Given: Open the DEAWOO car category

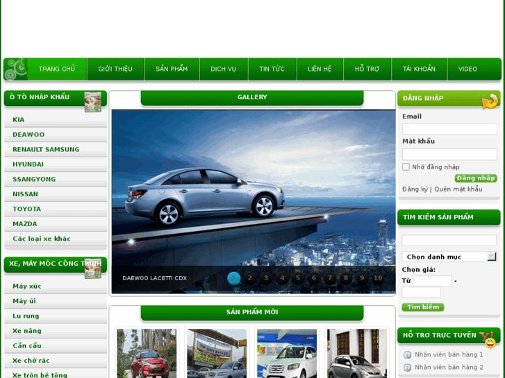Looking at the screenshot, I should 28,135.
